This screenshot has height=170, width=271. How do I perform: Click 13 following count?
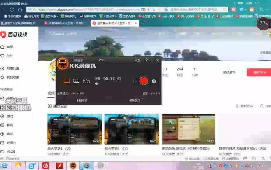tap(165, 69)
